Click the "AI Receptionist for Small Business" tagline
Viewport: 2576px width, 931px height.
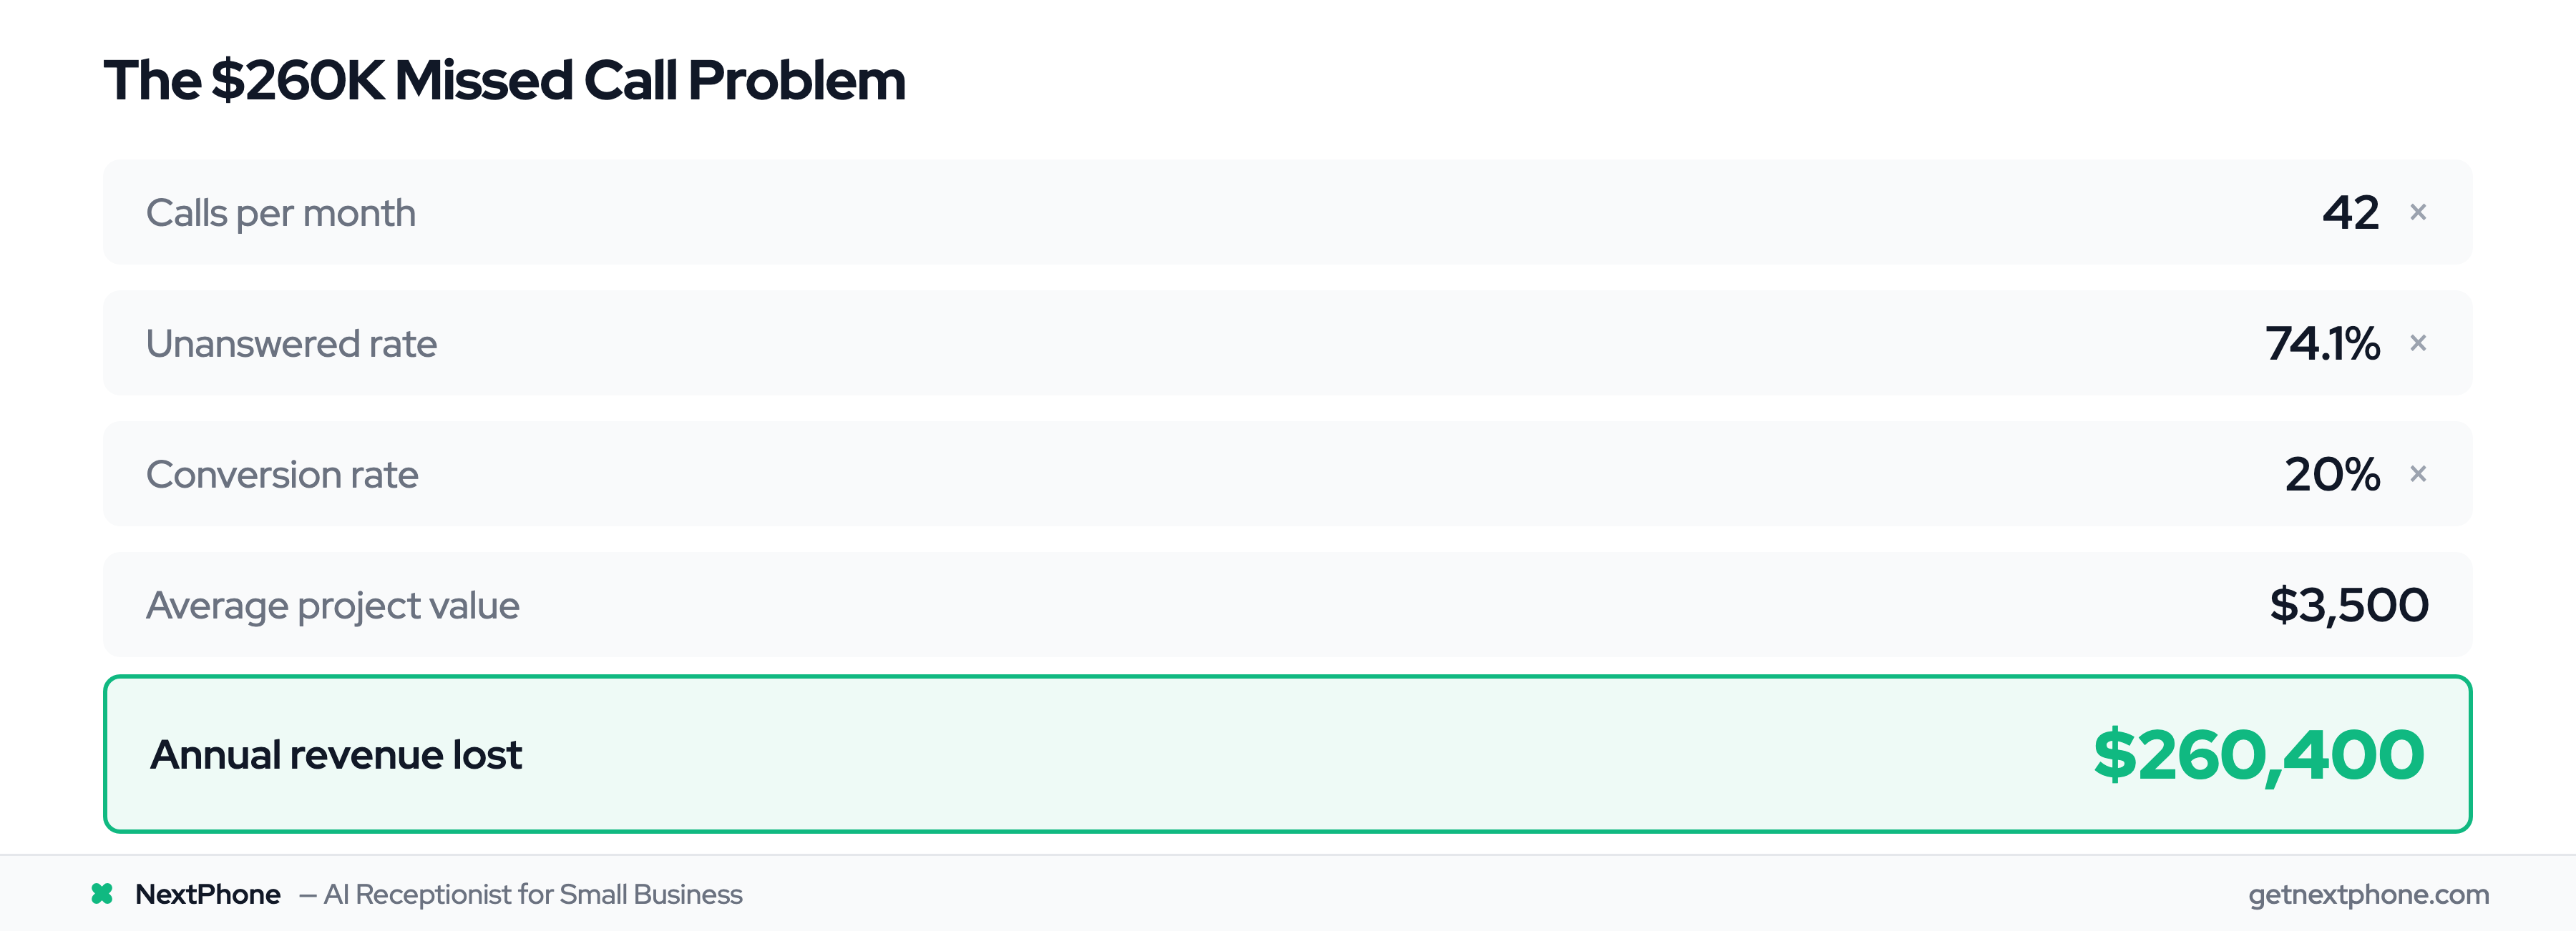[x=532, y=894]
